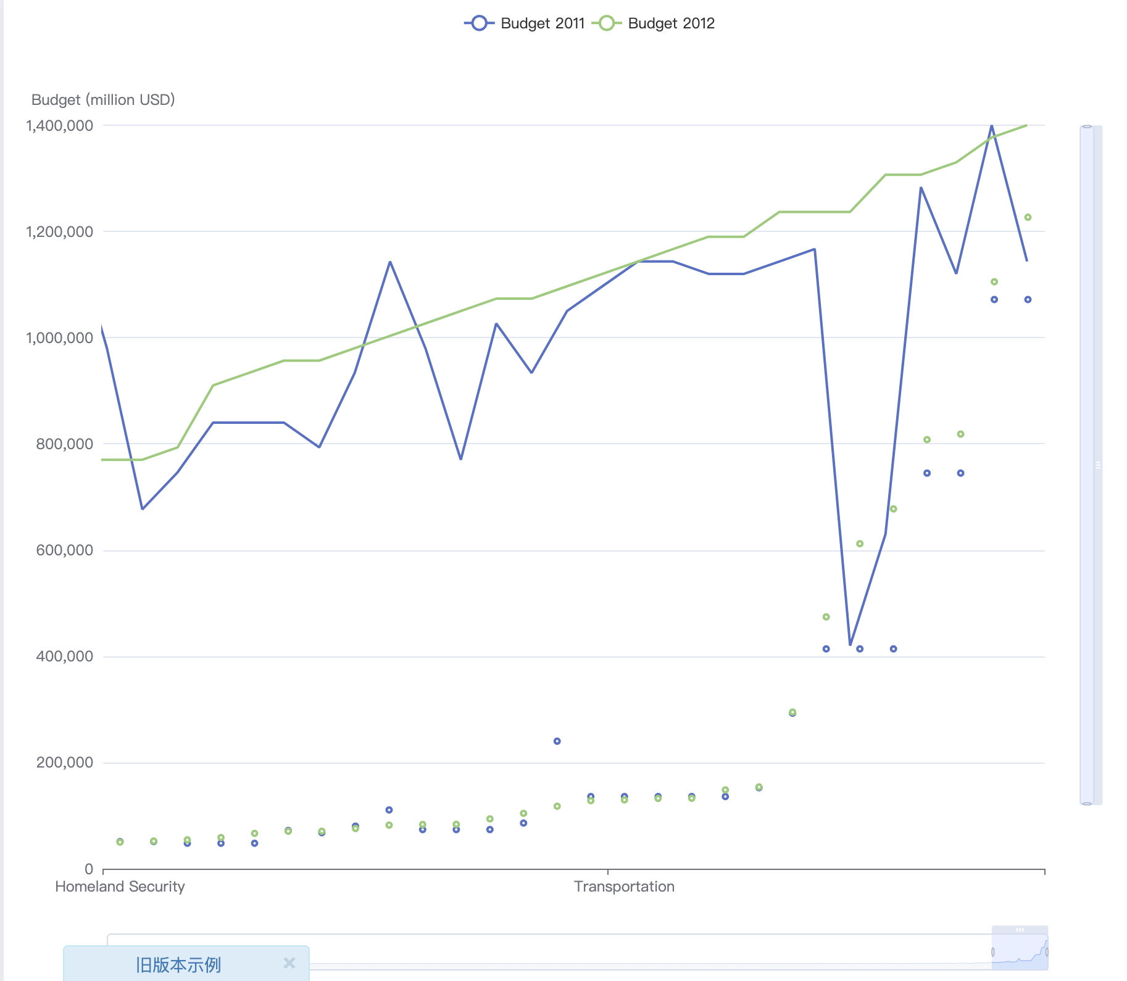Click left handle of horizontal zoom slider
The height and width of the screenshot is (981, 1127).
[x=992, y=952]
